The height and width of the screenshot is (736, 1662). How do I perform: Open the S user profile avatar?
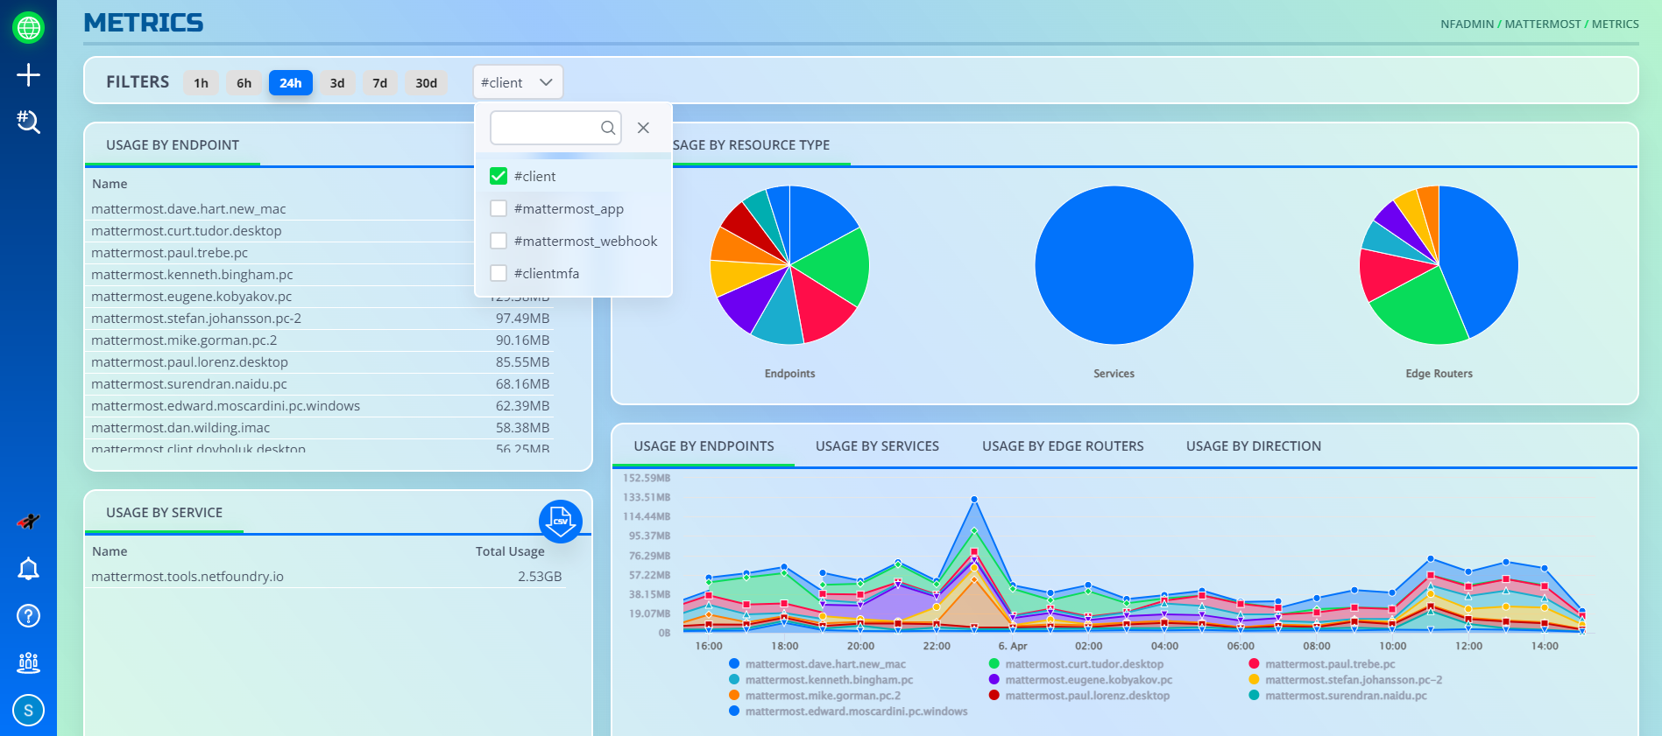coord(28,711)
